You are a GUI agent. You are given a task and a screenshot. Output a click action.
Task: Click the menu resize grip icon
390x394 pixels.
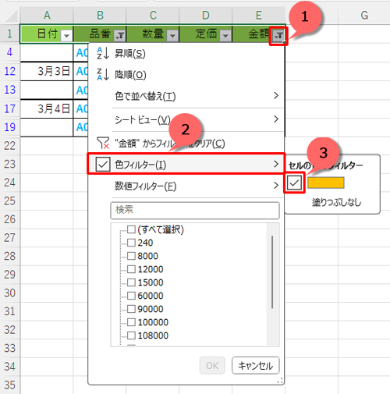tap(280, 381)
